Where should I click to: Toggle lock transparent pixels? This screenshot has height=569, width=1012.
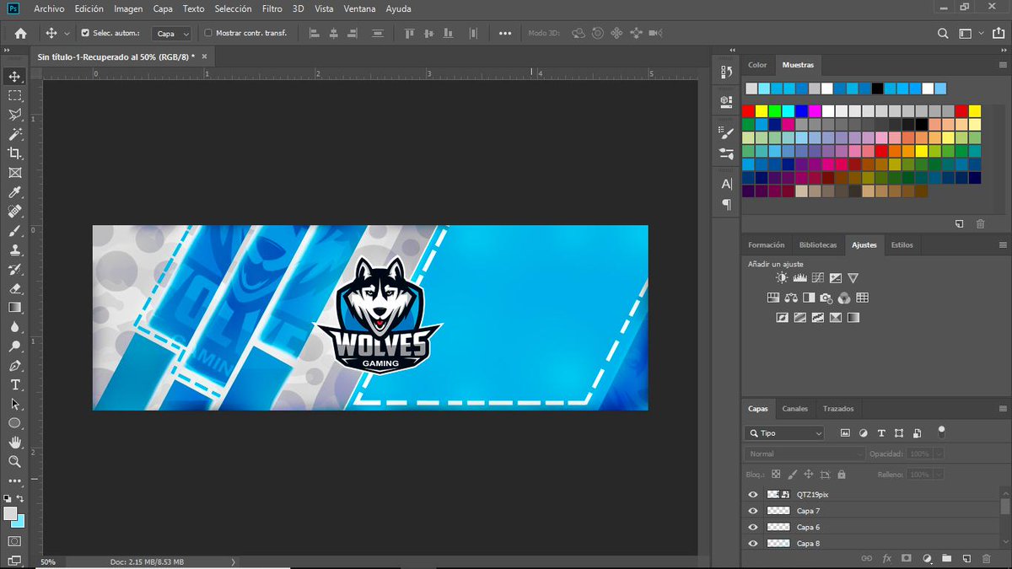click(776, 475)
